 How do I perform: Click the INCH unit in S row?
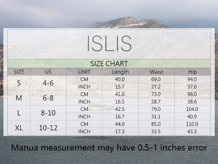[x=84, y=87]
